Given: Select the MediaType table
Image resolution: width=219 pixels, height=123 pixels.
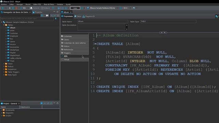Looking at the screenshot, I should (x=14, y=50).
